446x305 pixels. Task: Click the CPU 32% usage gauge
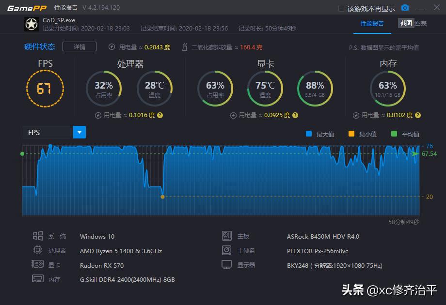[104, 89]
